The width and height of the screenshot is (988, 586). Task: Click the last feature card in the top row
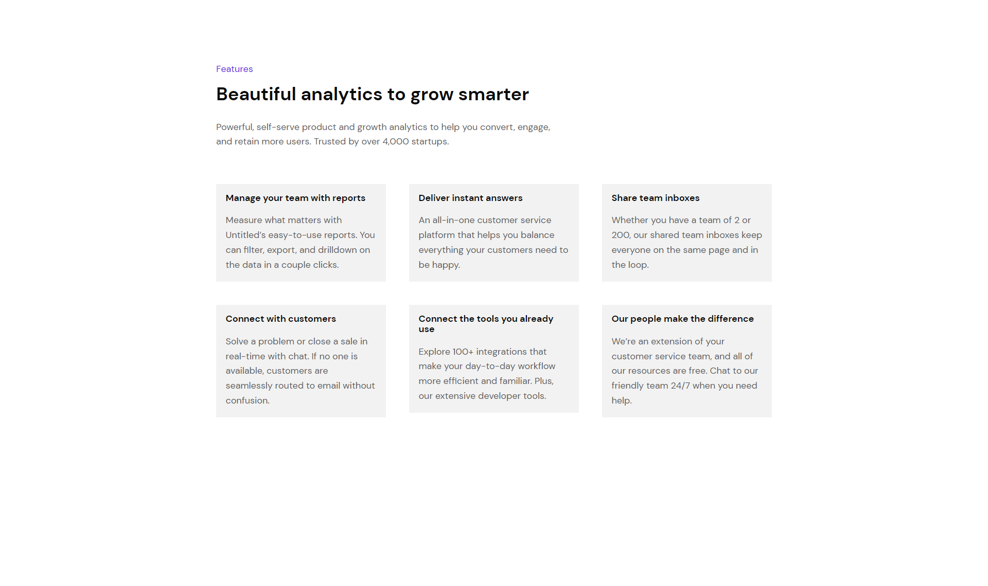[x=687, y=233]
